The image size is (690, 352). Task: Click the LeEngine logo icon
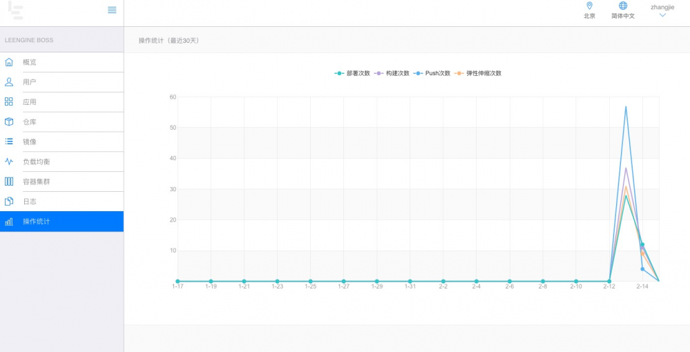(15, 10)
